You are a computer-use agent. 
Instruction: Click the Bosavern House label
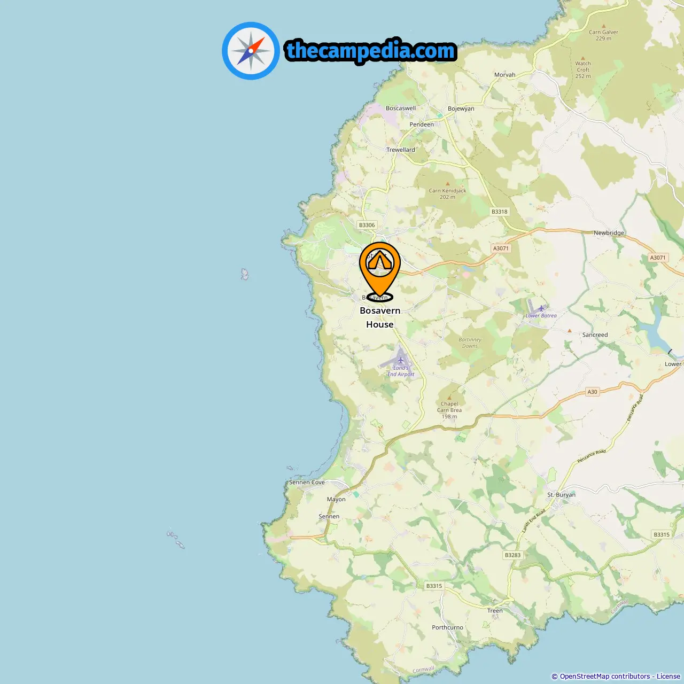point(380,317)
